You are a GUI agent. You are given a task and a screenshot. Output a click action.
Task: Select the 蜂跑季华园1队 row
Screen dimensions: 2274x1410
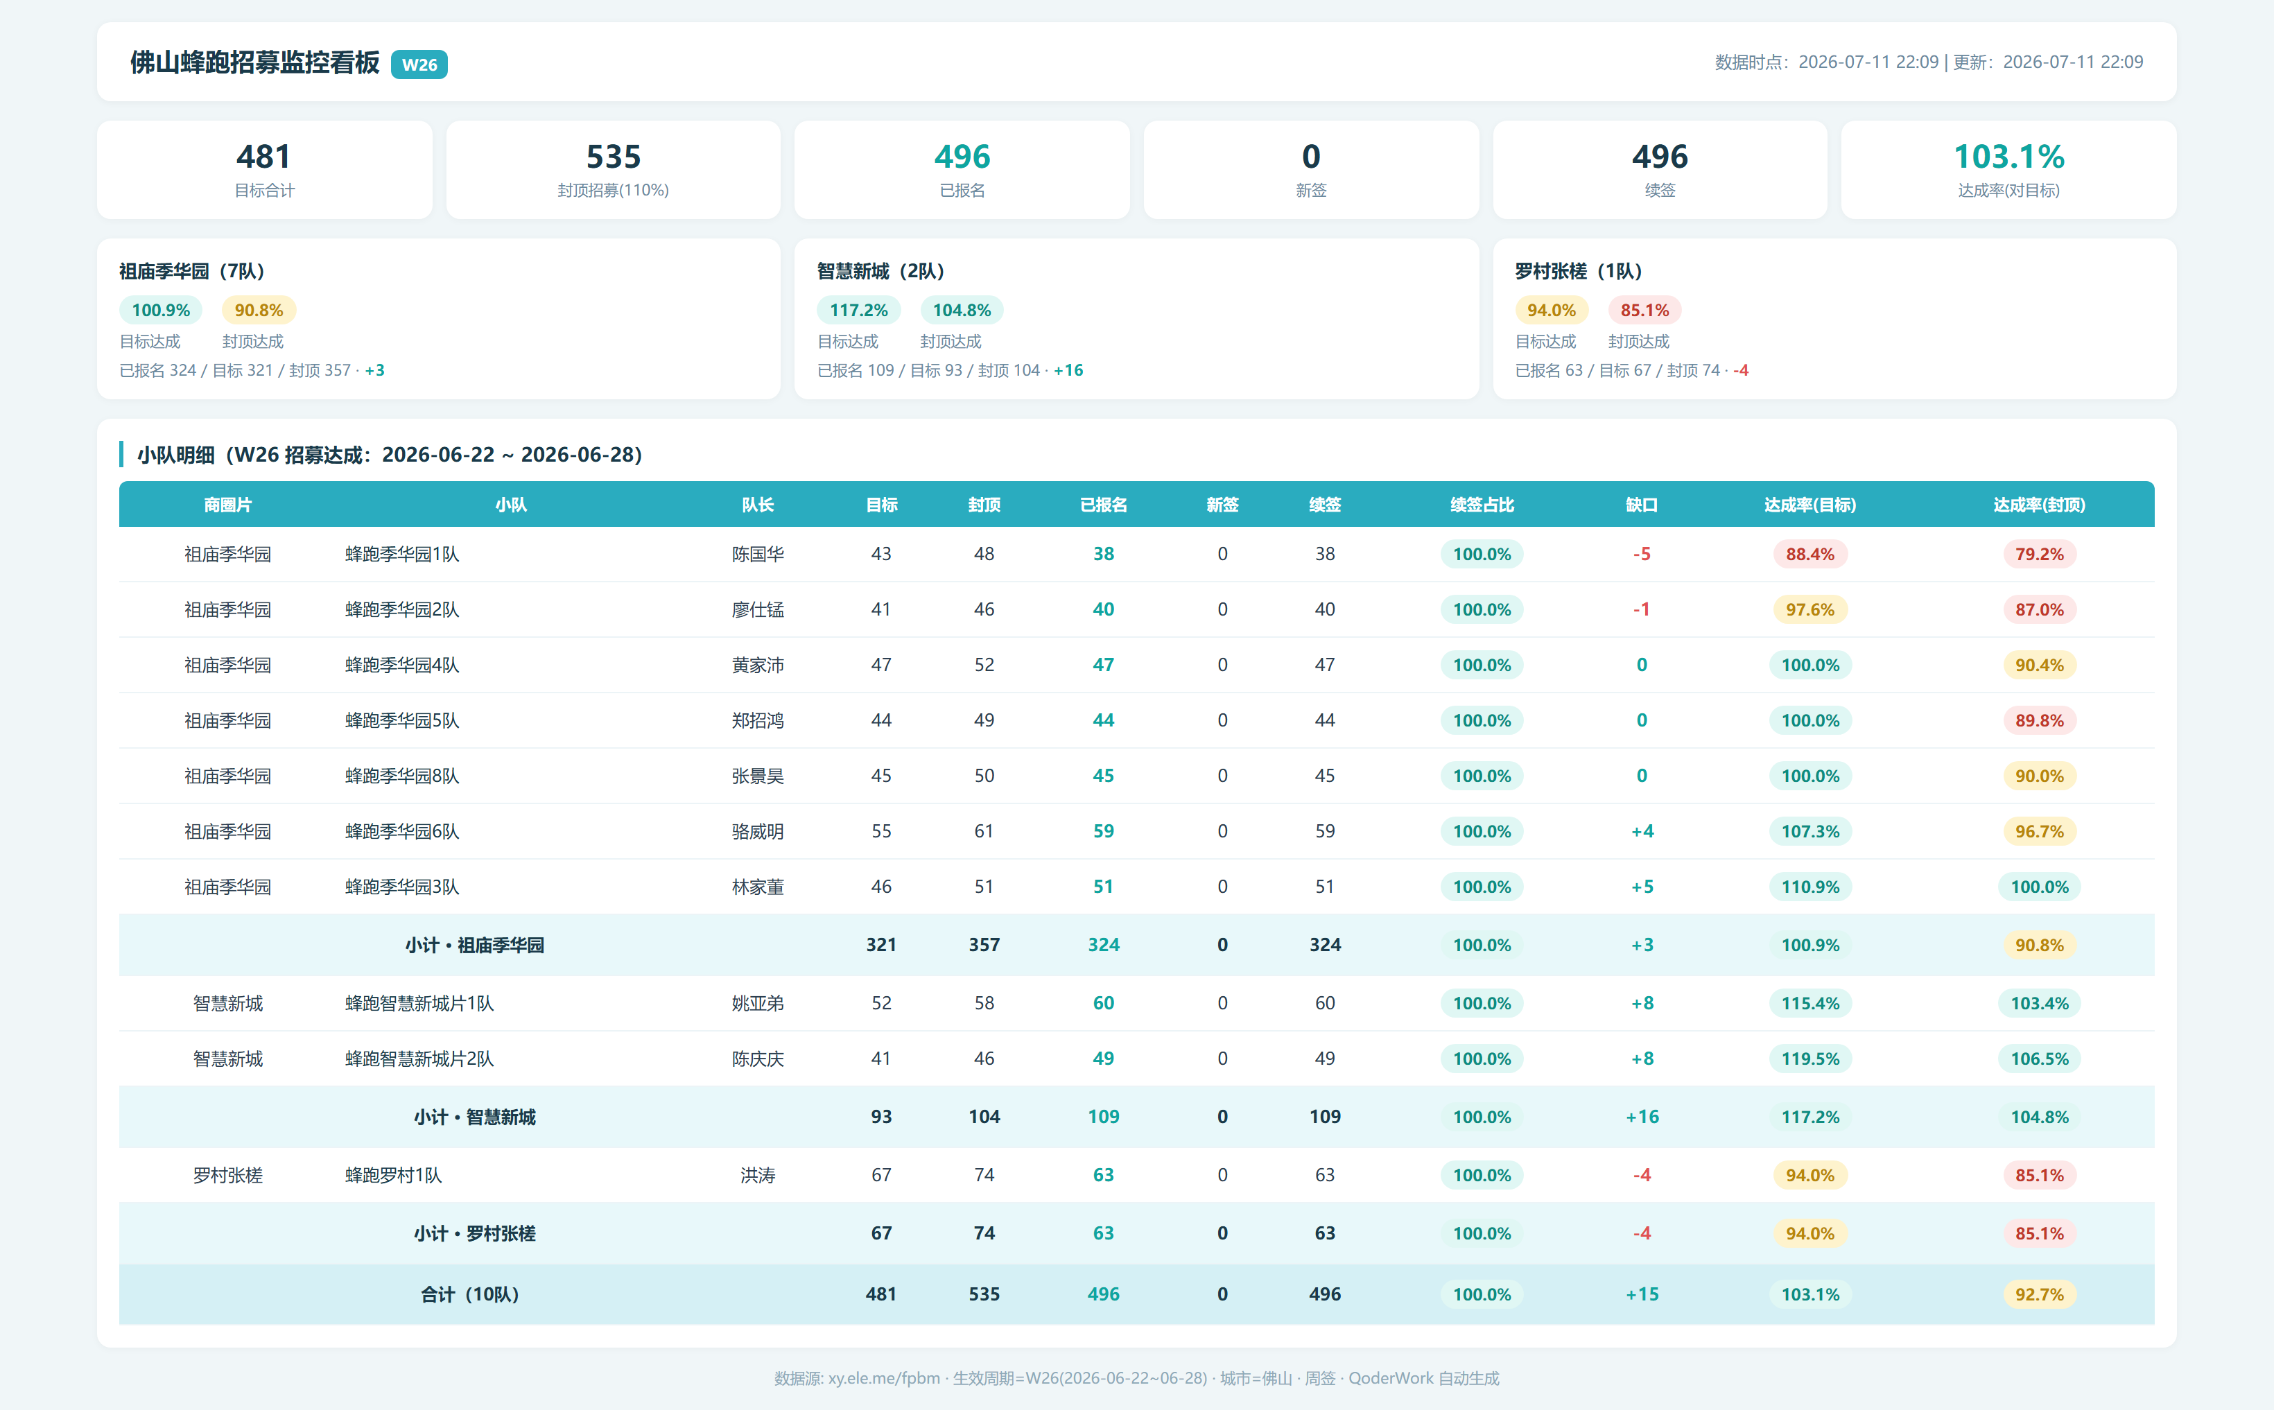click(1136, 554)
